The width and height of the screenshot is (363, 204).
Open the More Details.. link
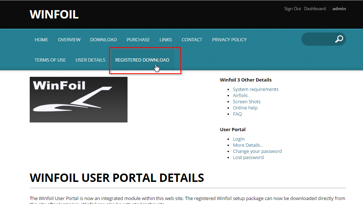(247, 145)
